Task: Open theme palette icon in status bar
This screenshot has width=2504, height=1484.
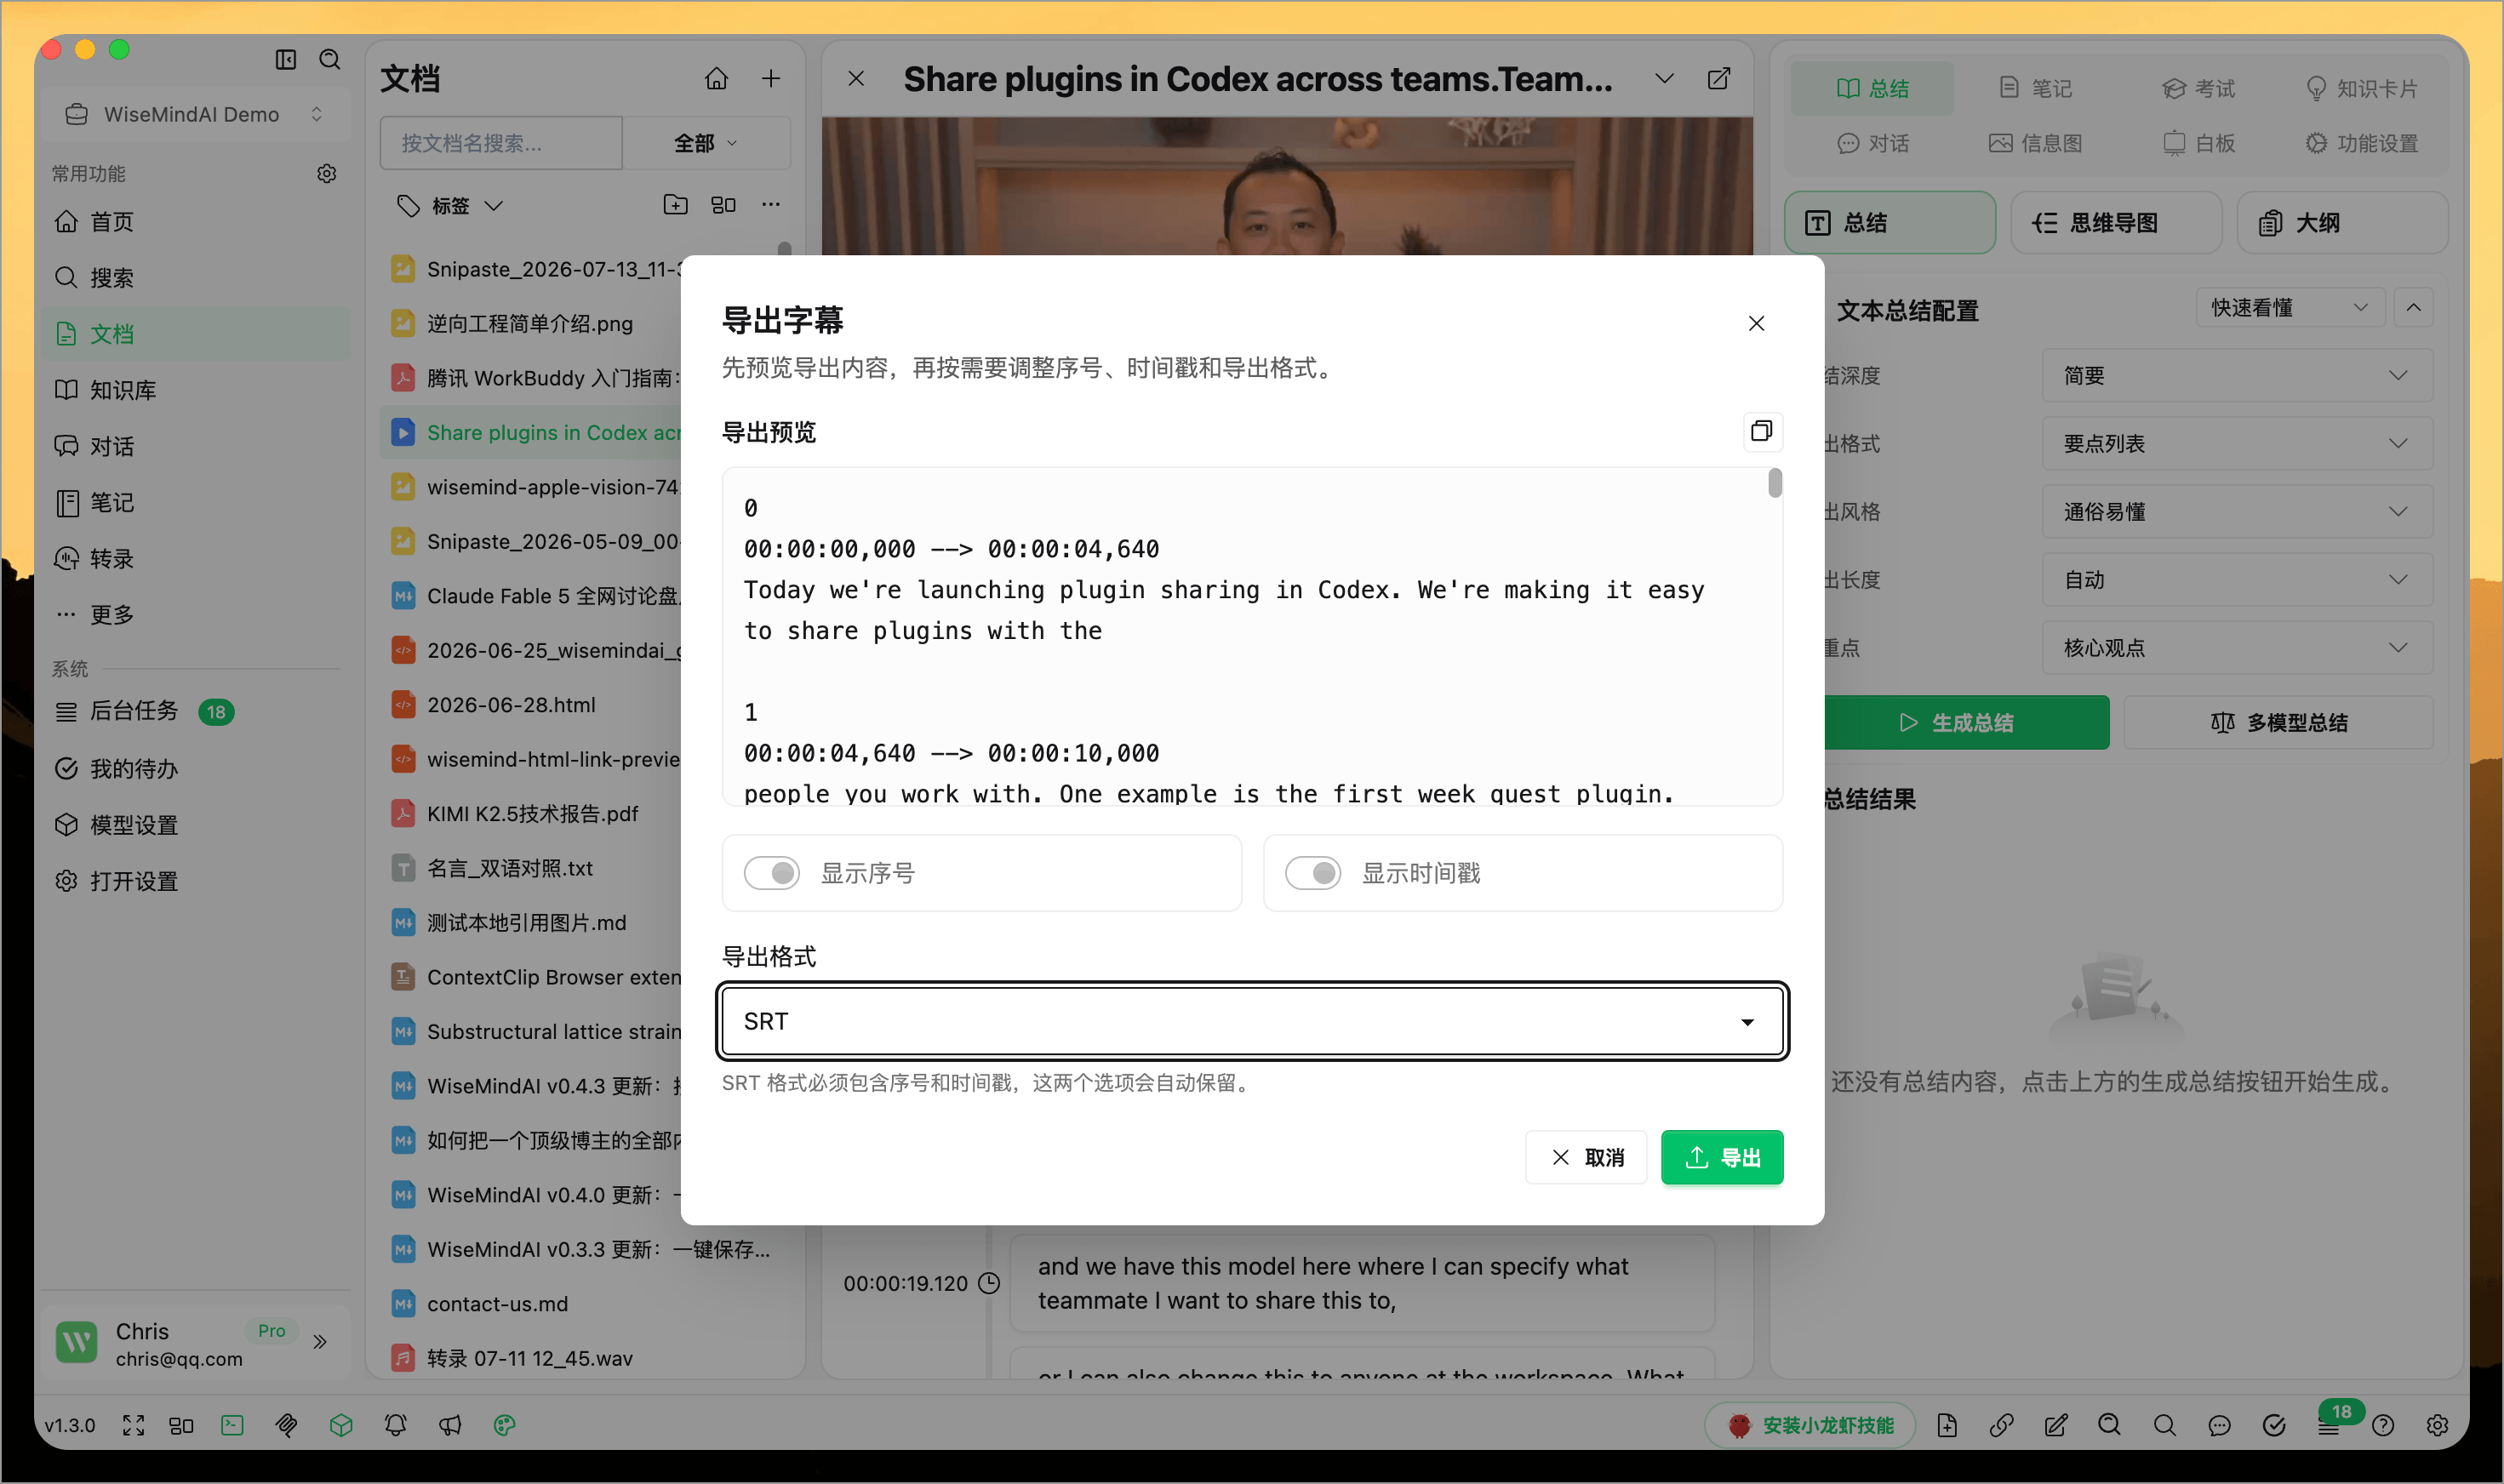Action: pyautogui.click(x=505, y=1426)
